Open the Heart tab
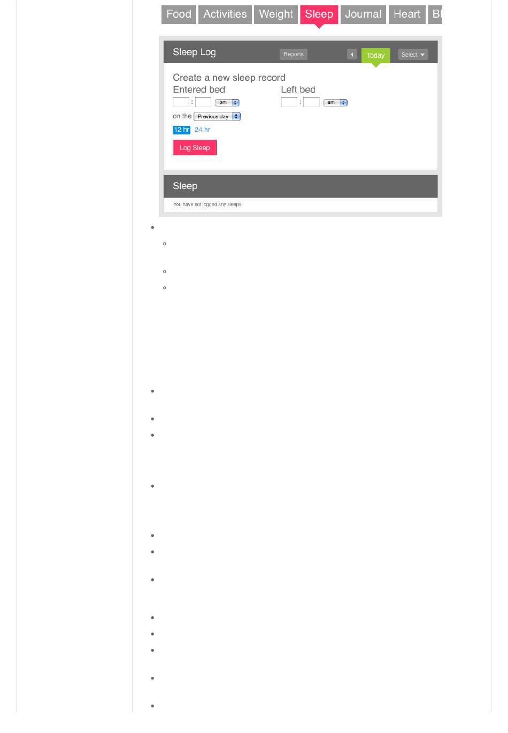This screenshot has height=733, width=508. tap(407, 14)
